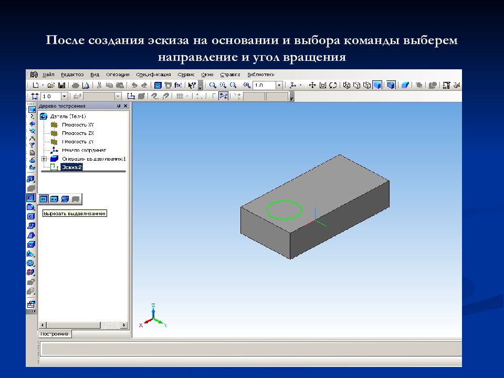Image resolution: width=504 pixels, height=378 pixels.
Task: Open the Variables f(x) icon
Action: coord(178,85)
